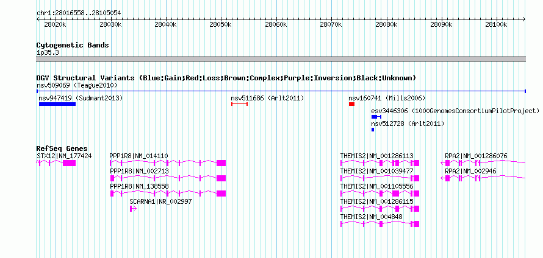543x258 pixels.
Task: Click the PPP1R8 NM_014110 transcript glyph
Action: [x=168, y=163]
